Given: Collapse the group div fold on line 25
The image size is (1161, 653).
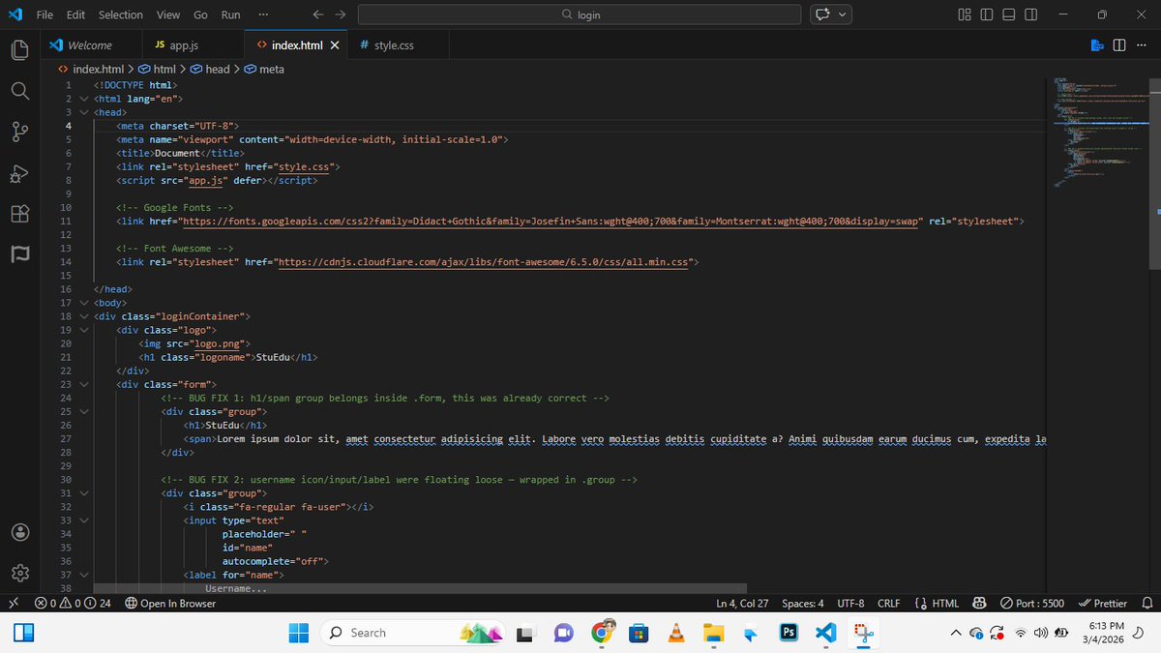Looking at the screenshot, I should pyautogui.click(x=84, y=411).
